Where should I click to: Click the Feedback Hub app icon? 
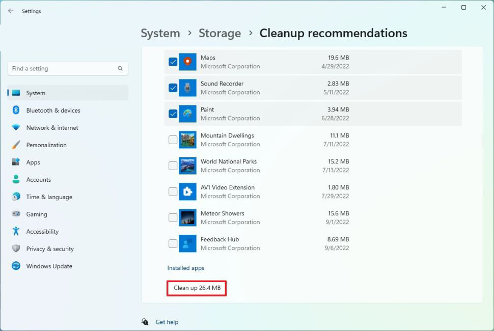tap(187, 244)
